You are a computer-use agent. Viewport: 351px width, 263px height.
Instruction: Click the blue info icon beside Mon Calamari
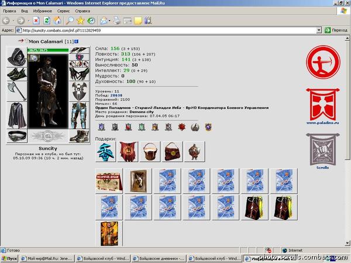(x=76, y=41)
